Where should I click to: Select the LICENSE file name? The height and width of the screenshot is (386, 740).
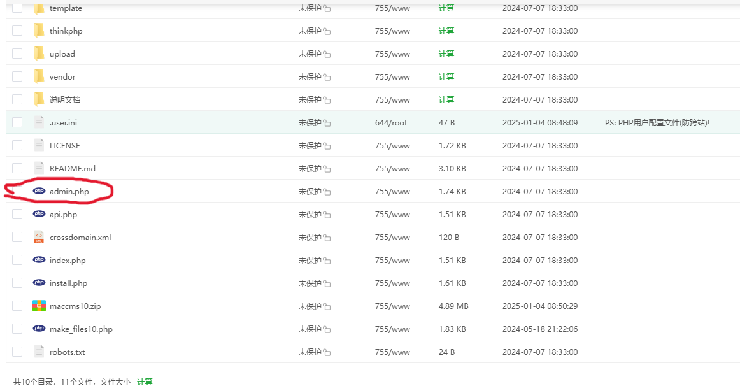(65, 145)
